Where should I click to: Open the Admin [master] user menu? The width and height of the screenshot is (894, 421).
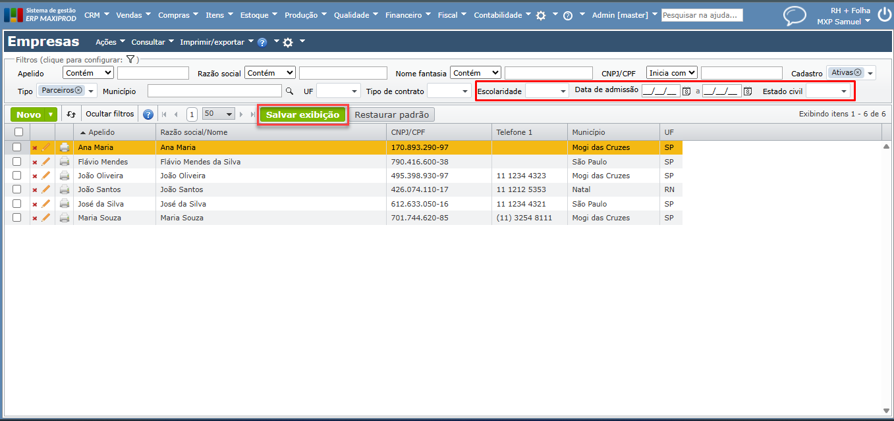[625, 15]
